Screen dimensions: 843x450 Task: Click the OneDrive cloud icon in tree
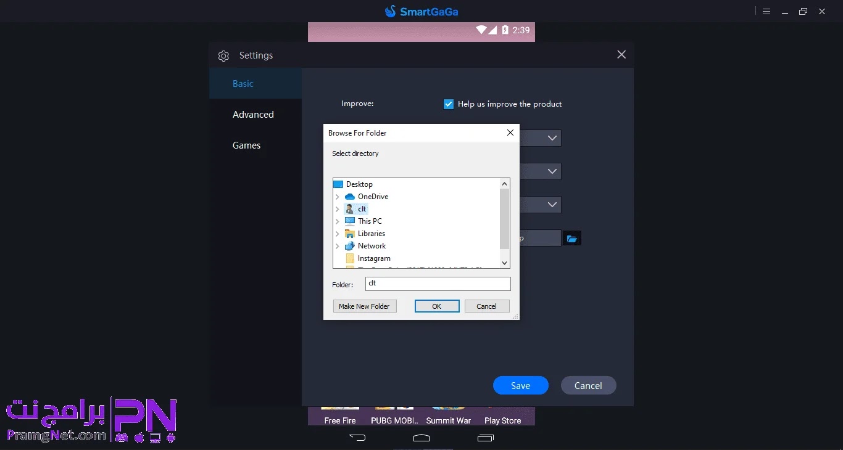[350, 197]
